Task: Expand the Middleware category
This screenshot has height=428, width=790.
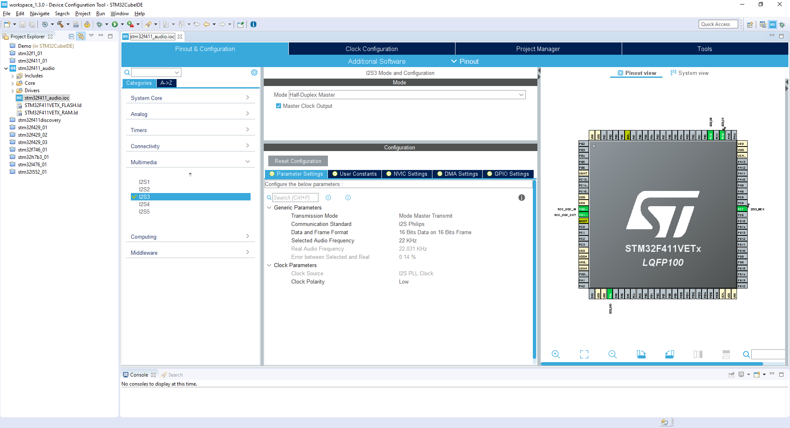Action: (191, 253)
